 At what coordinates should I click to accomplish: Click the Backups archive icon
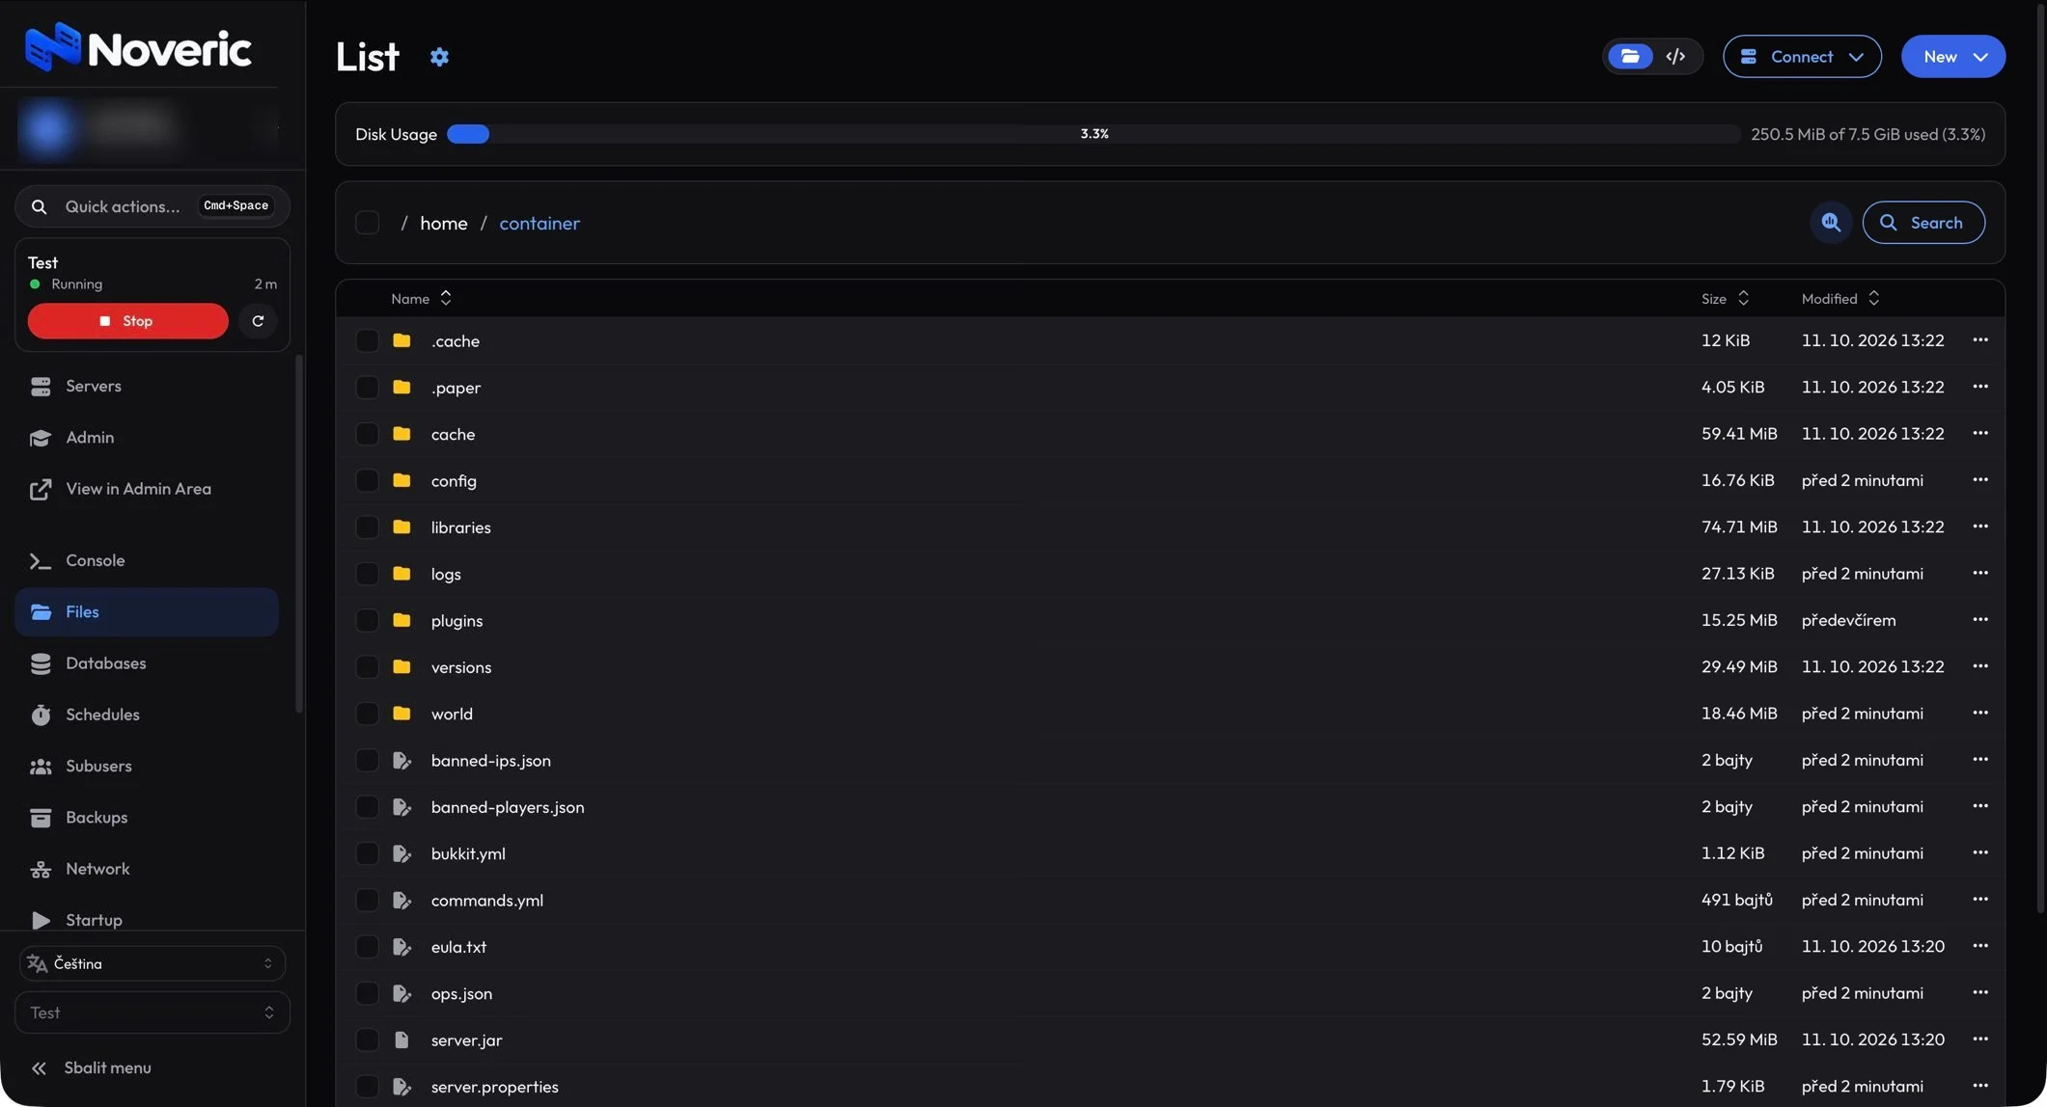41,818
